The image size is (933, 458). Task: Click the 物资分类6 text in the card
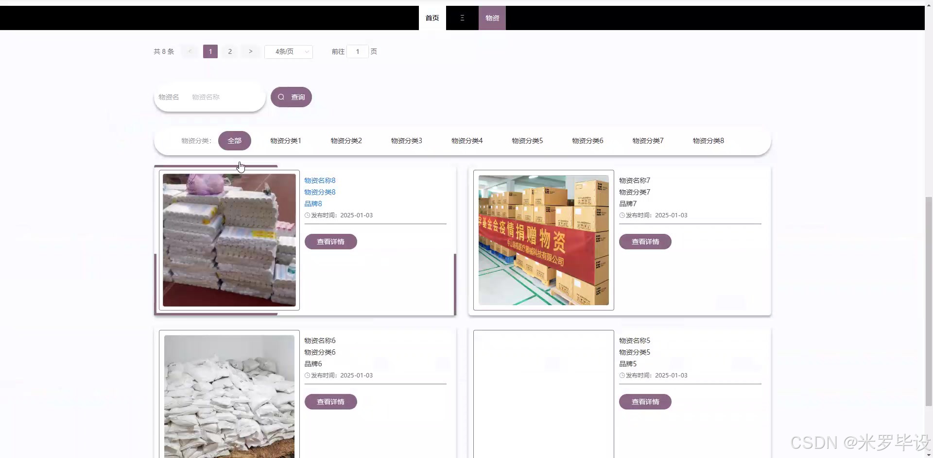click(320, 352)
